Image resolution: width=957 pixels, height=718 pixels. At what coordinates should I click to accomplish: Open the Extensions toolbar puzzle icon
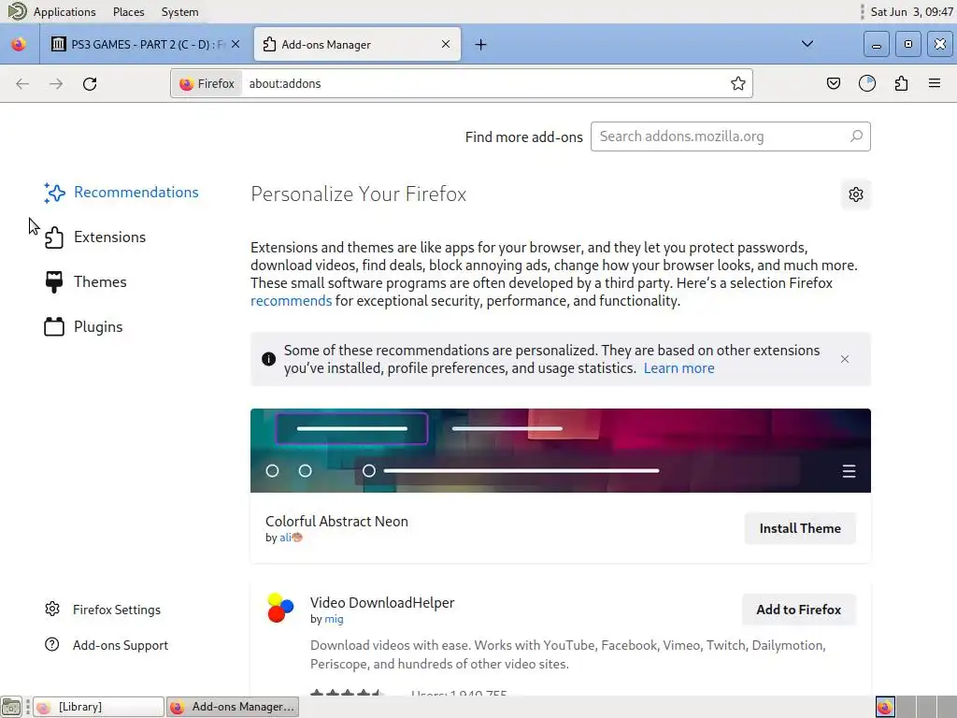(x=901, y=83)
